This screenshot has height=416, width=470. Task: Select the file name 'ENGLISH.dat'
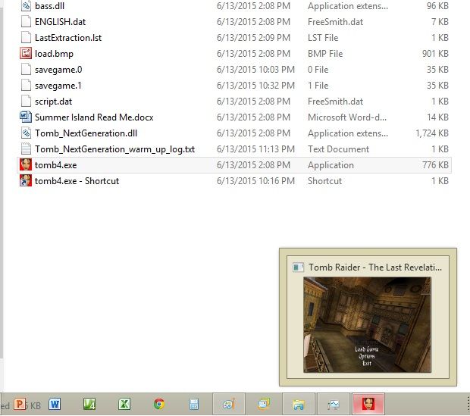tap(60, 22)
